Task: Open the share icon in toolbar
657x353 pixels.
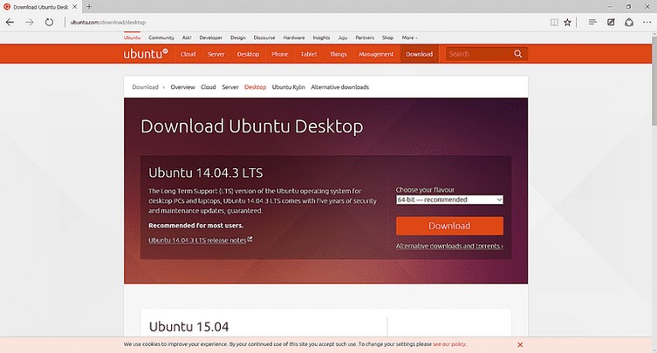Action: click(x=629, y=22)
